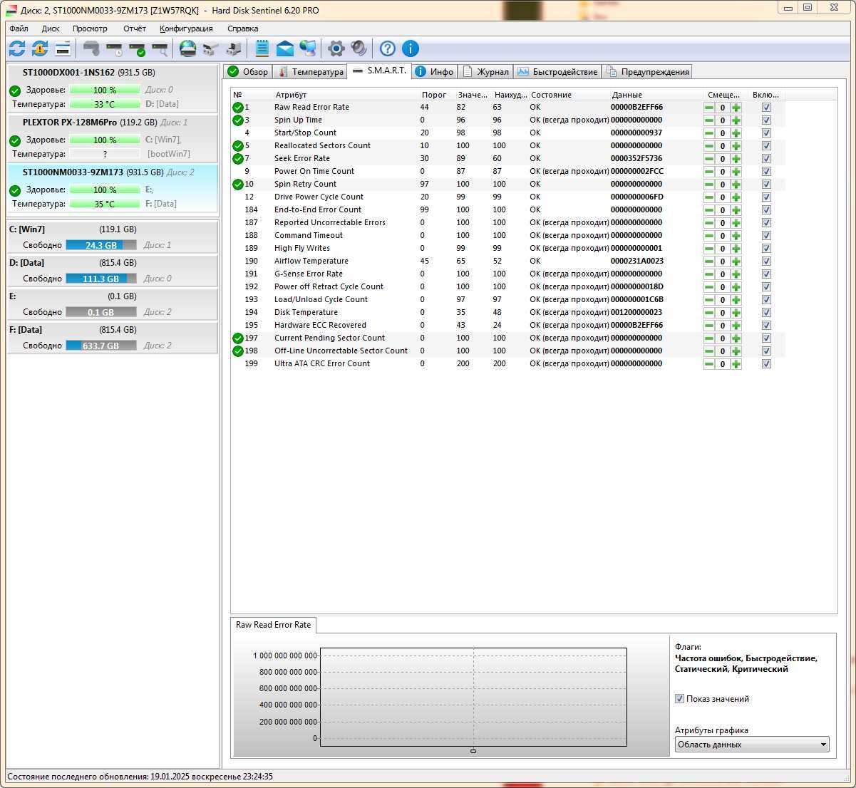
Task: Select disk ST1000DX001-1NS162 in the list
Action: click(113, 88)
